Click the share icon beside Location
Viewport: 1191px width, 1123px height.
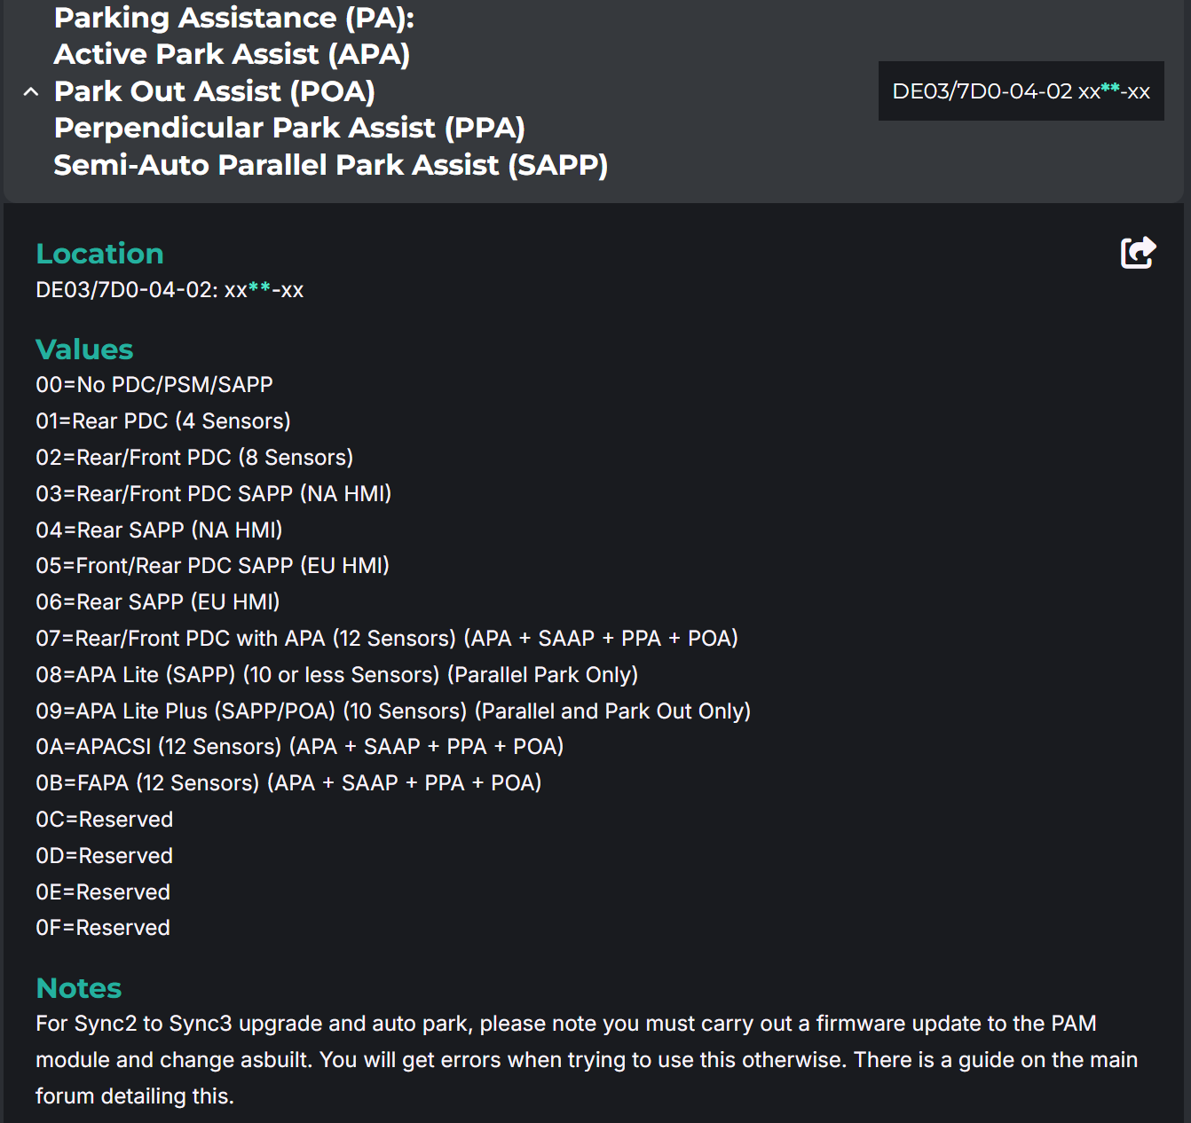pos(1138,253)
